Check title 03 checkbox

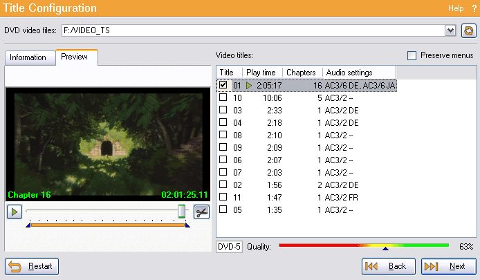pos(223,109)
